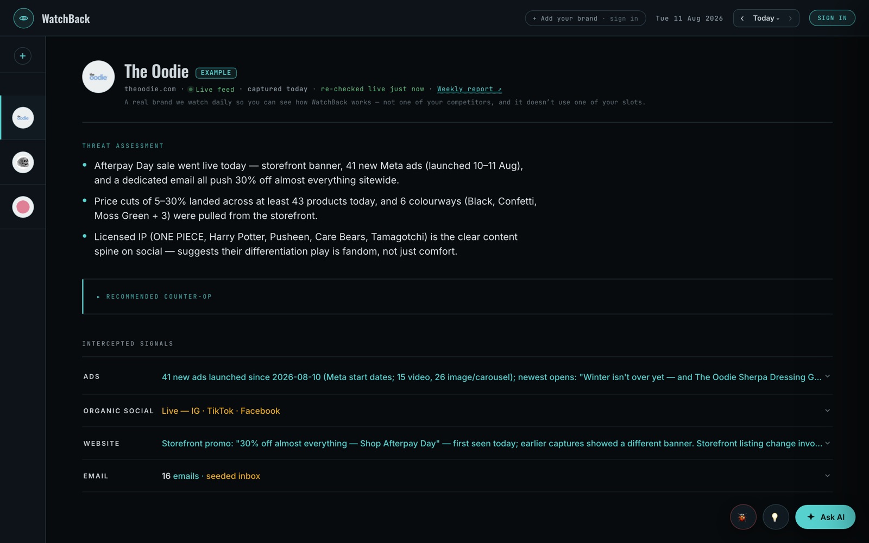Click the theoodie.com domain text
This screenshot has height=543, width=869.
[x=150, y=89]
